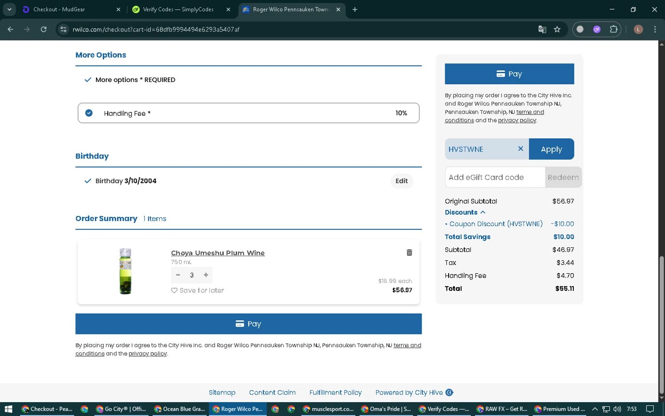Open the Choya wine bottle thumbnail
The image size is (665, 416).
point(125,271)
